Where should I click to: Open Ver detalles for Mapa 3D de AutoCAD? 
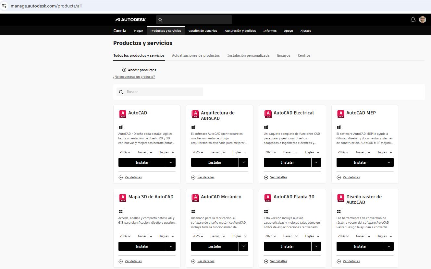pyautogui.click(x=133, y=261)
